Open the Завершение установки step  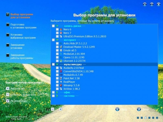pos(17,46)
